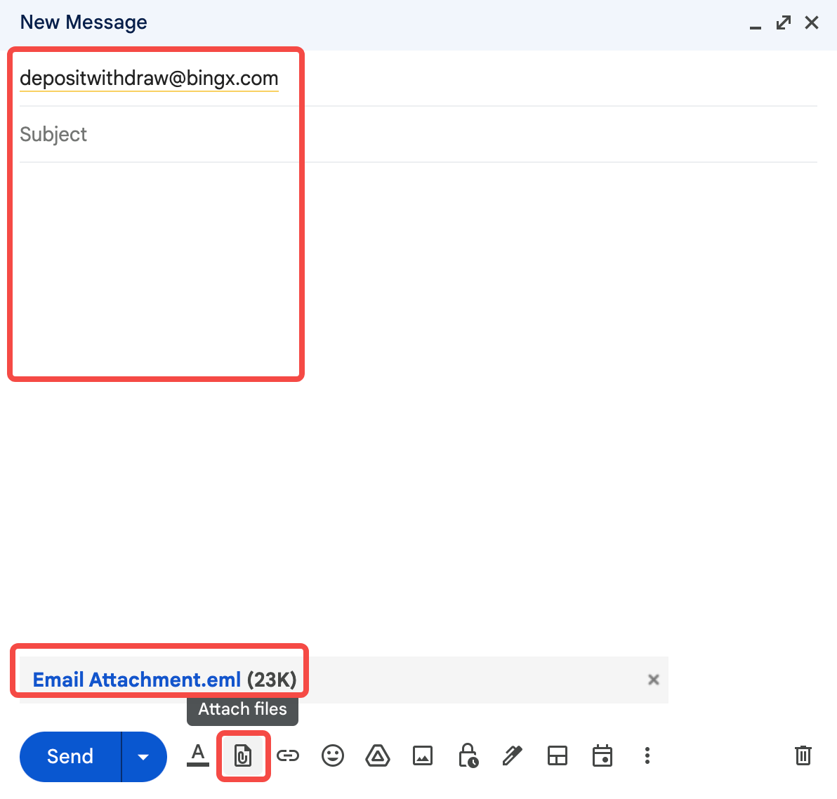
Task: Discard draft using the trash icon
Action: [x=803, y=756]
